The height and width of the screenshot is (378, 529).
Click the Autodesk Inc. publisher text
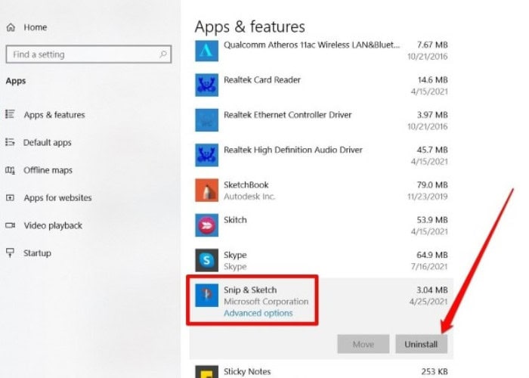(x=249, y=197)
